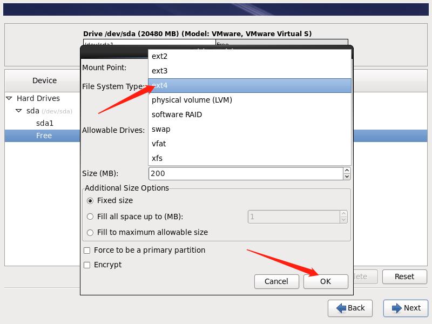The width and height of the screenshot is (432, 324).
Task: Select the Free space row
Action: pyautogui.click(x=42, y=136)
